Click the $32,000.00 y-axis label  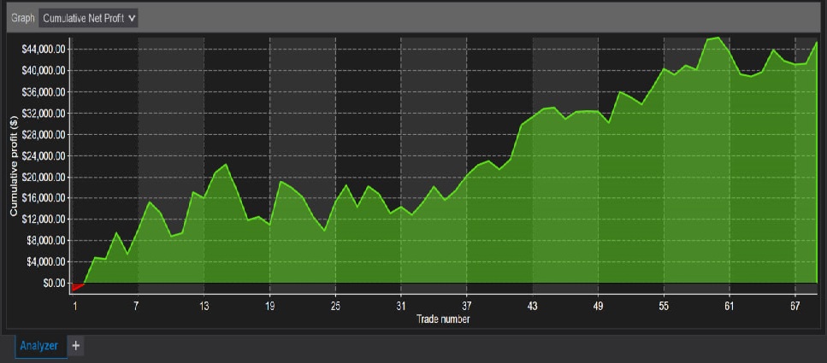point(43,113)
